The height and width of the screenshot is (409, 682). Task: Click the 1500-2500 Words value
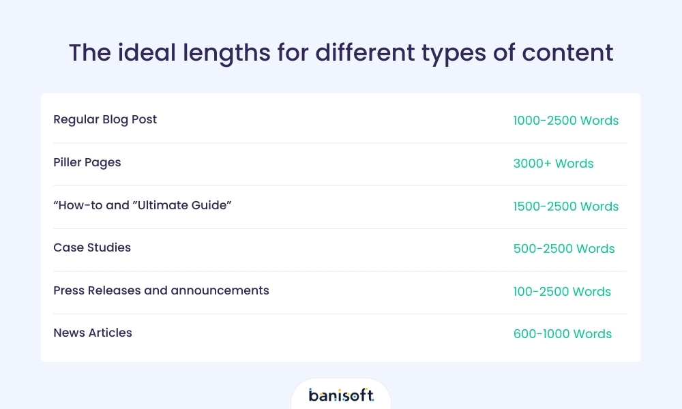click(566, 207)
